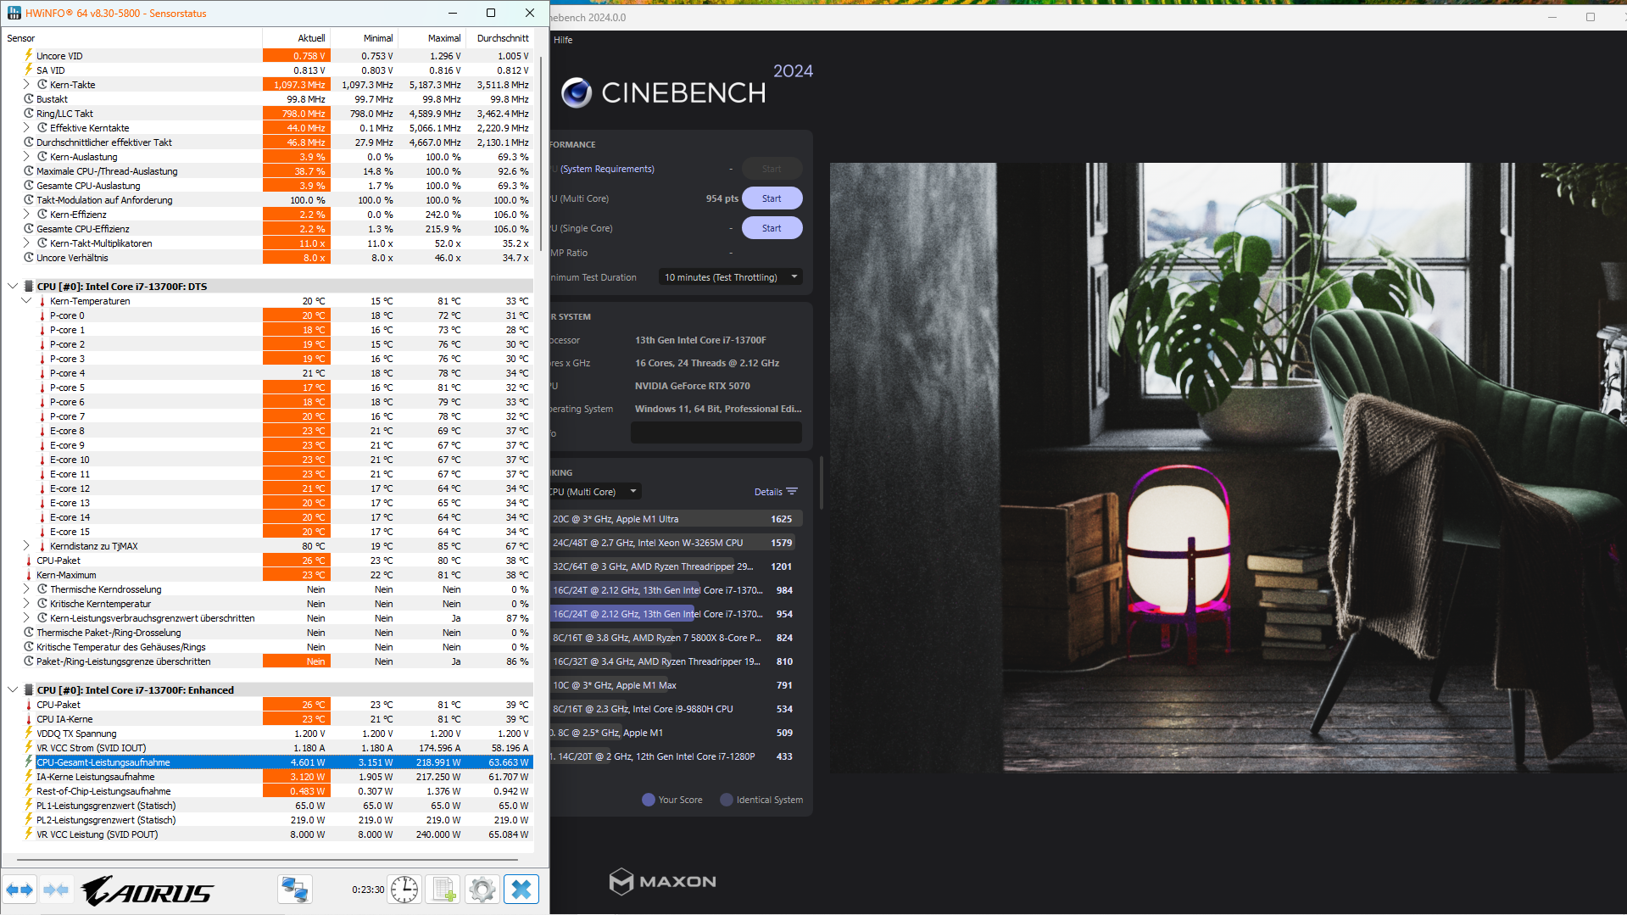Click the Aktuell column header

point(296,38)
